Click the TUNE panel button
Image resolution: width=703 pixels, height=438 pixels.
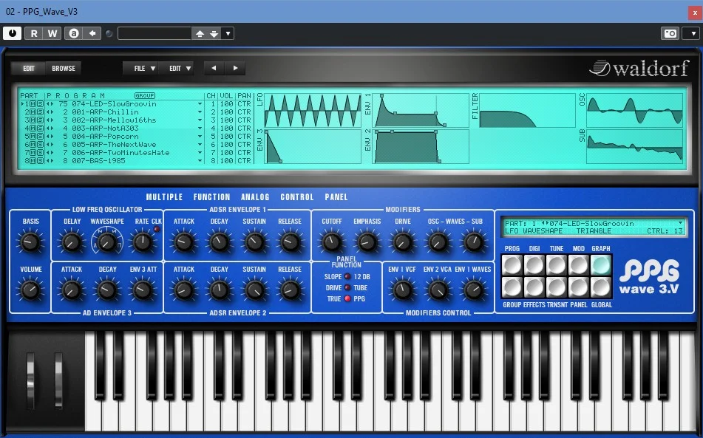click(557, 265)
